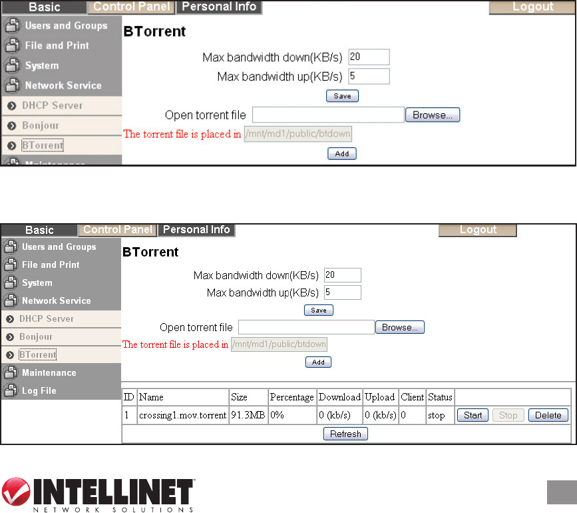Click DHCP Server arrow icon in bottom screenshot
This screenshot has width=577, height=513.
(x=10, y=319)
